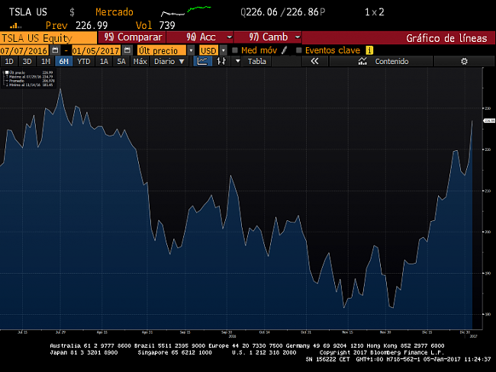
Task: Click the last price tag on y-axis
Action: coord(489,120)
